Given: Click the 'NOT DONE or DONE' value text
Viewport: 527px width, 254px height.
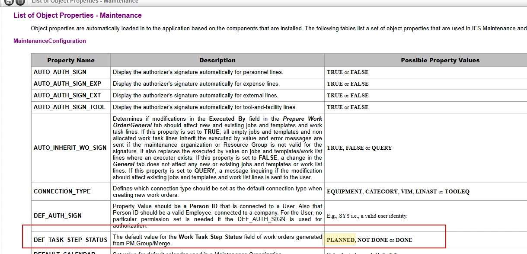Looking at the screenshot, I should 385,240.
